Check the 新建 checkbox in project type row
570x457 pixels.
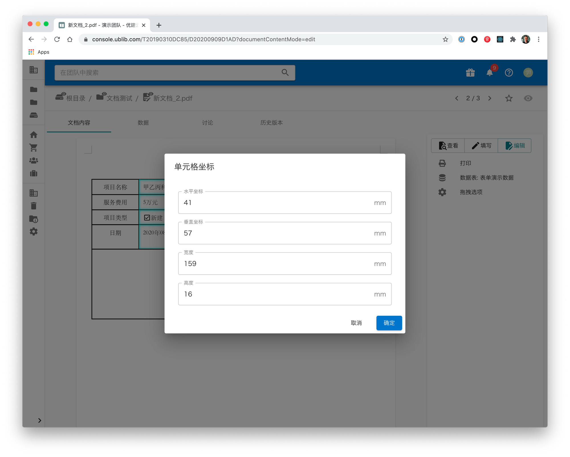pyautogui.click(x=147, y=218)
